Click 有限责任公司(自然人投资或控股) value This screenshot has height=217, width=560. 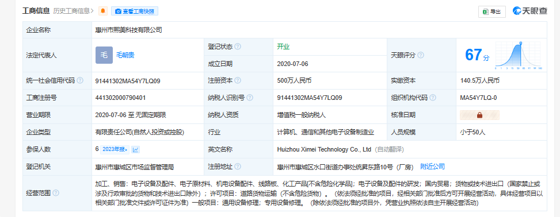140,132
